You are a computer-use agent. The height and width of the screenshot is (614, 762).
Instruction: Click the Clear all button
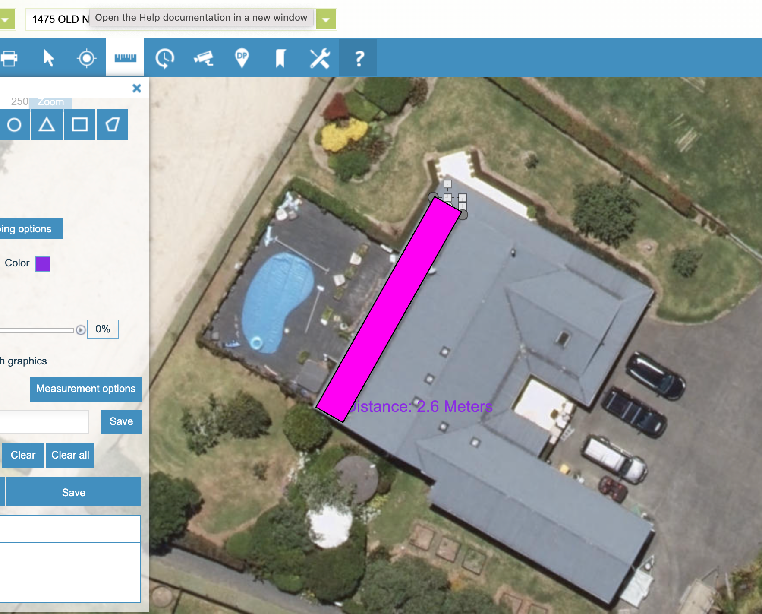(x=70, y=455)
